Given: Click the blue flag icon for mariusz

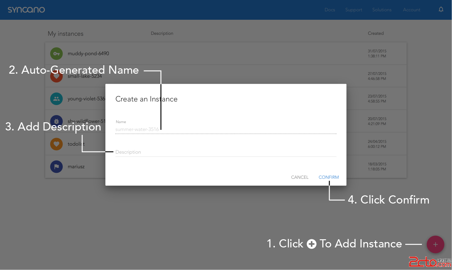Looking at the screenshot, I should click(x=56, y=167).
